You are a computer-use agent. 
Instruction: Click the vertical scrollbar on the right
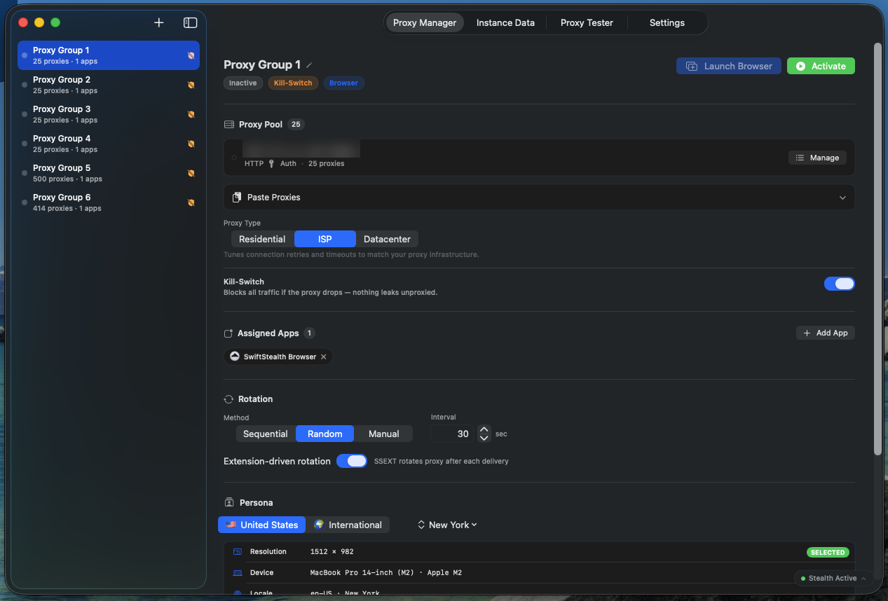point(877,249)
